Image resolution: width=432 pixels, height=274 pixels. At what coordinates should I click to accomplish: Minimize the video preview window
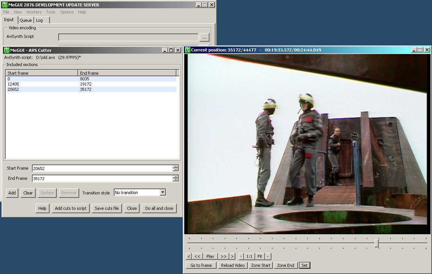pyautogui.click(x=414, y=50)
